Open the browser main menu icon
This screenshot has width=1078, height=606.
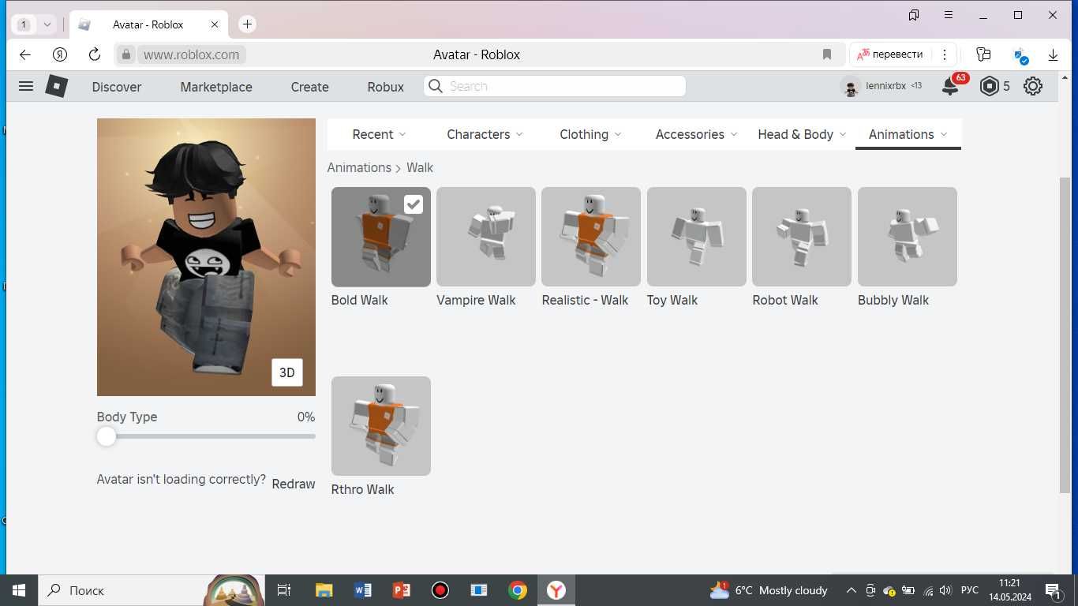tap(949, 15)
